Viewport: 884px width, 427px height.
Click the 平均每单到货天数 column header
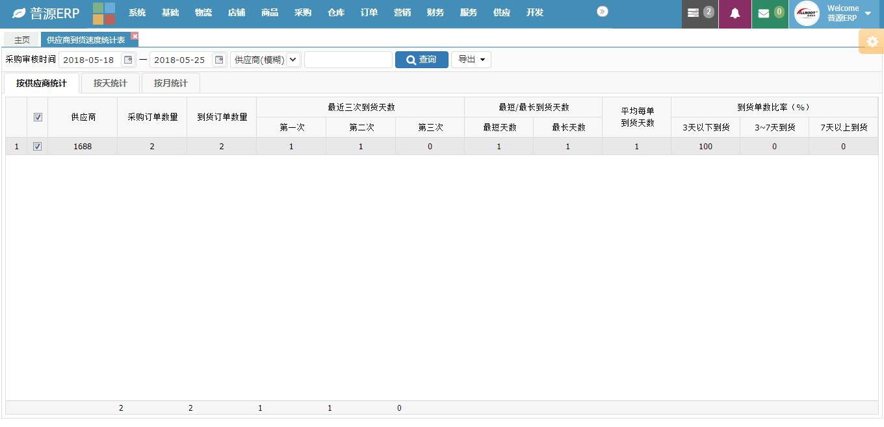tap(637, 117)
